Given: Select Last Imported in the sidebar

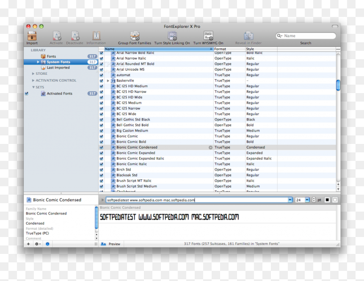Looking at the screenshot, I should point(58,68).
